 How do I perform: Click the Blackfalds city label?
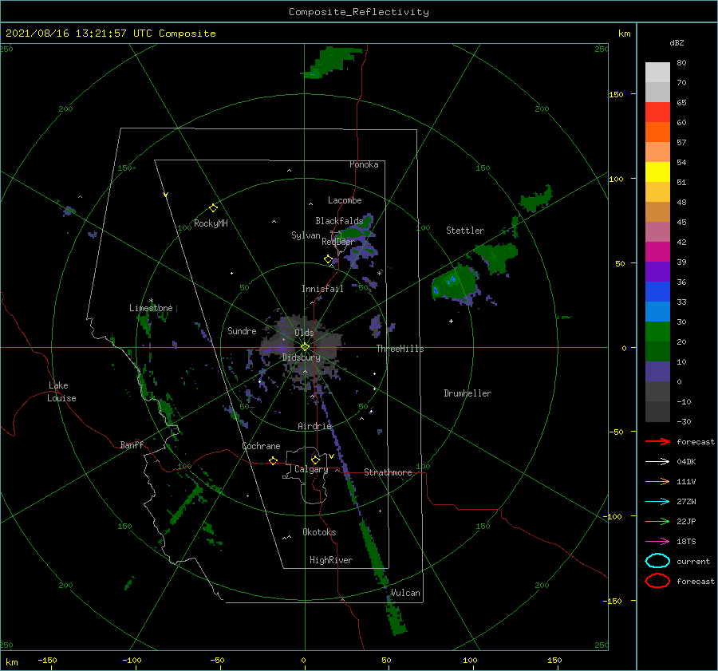(339, 221)
